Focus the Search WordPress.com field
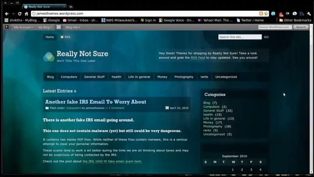Viewport: 314px width, 177px height. click(x=275, y=27)
